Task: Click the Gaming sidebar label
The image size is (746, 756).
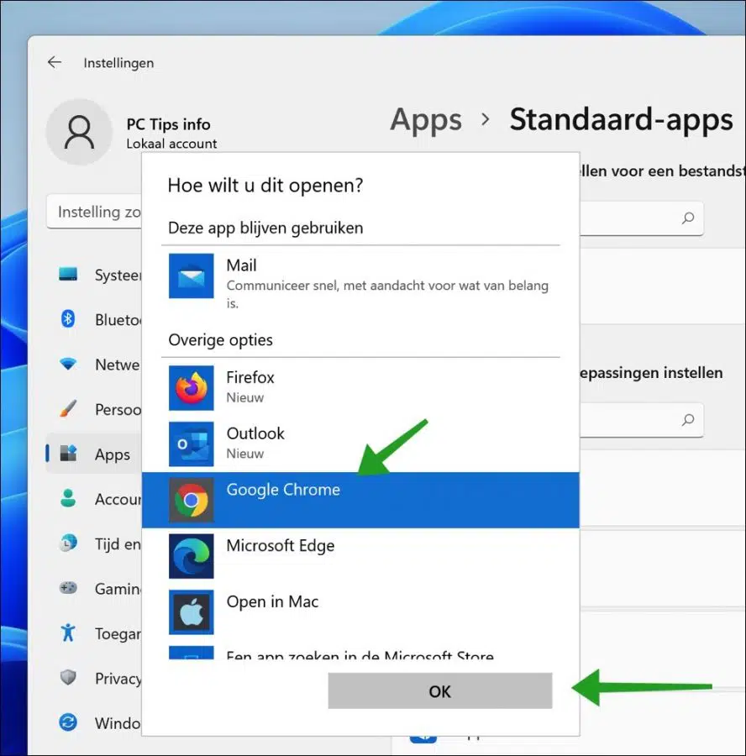Action: point(118,589)
